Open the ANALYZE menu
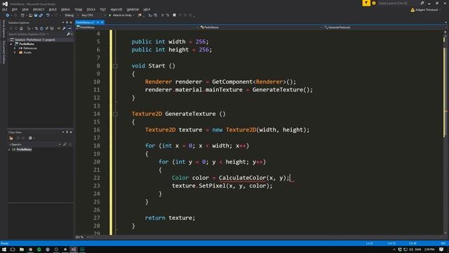The height and width of the screenshot is (253, 449). click(116, 9)
